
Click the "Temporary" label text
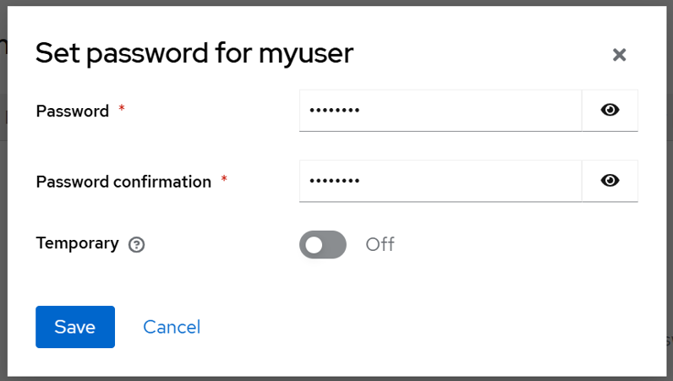coord(77,243)
